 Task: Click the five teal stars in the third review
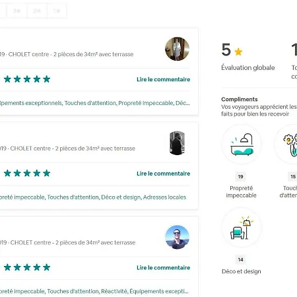point(27,267)
